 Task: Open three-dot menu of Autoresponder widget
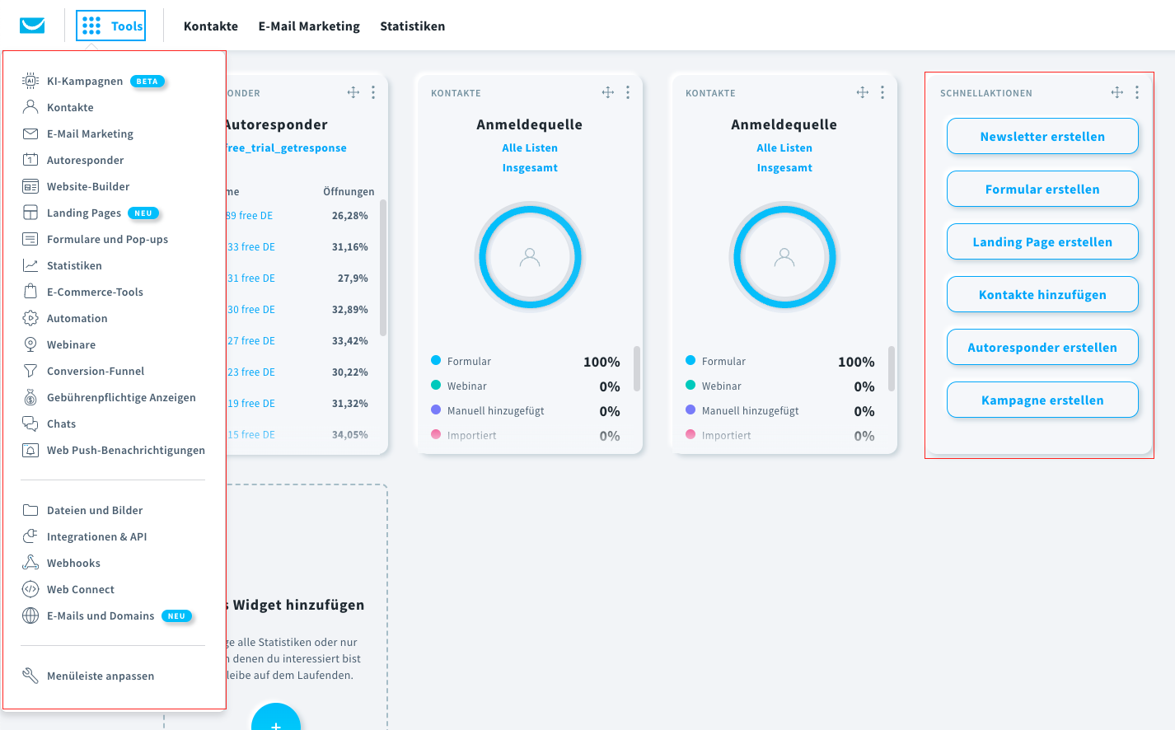pyautogui.click(x=373, y=92)
